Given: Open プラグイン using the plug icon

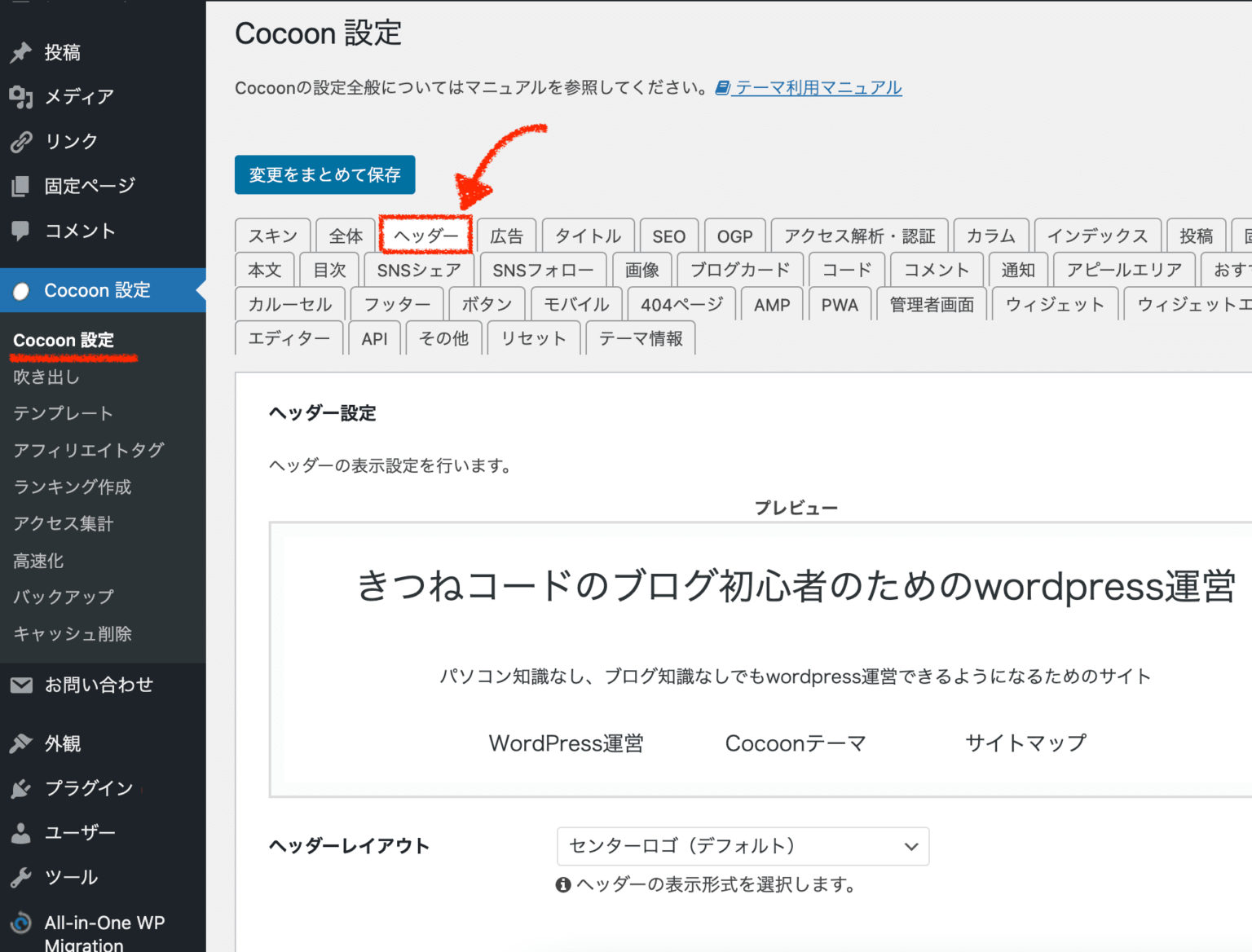Looking at the screenshot, I should (x=20, y=787).
